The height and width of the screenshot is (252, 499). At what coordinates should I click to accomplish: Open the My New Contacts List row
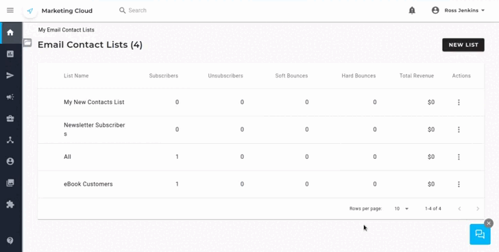coord(260,102)
